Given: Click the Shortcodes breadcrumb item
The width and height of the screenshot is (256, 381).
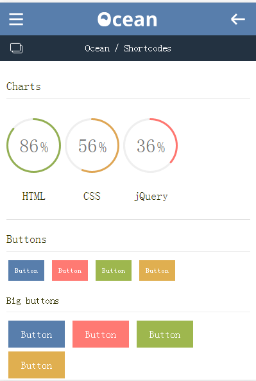Looking at the screenshot, I should click(148, 48).
